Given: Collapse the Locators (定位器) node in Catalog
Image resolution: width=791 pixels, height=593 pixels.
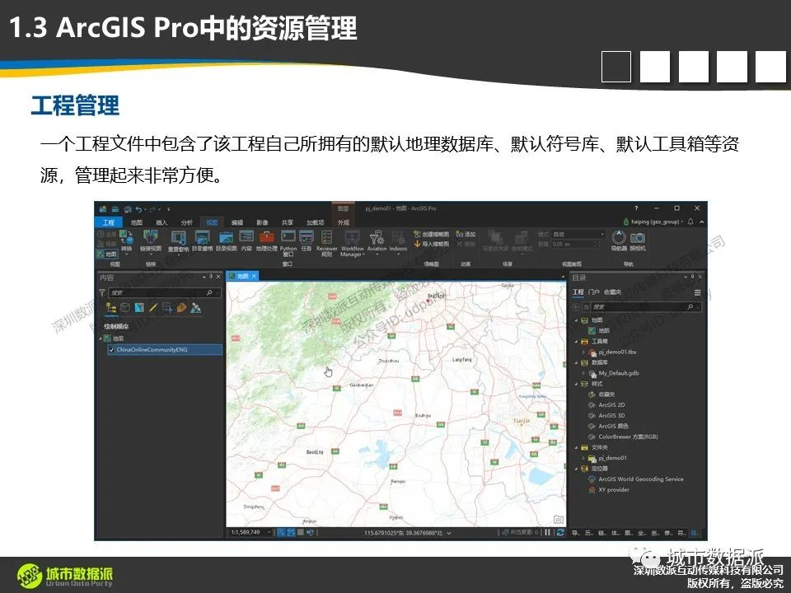Looking at the screenshot, I should point(577,469).
